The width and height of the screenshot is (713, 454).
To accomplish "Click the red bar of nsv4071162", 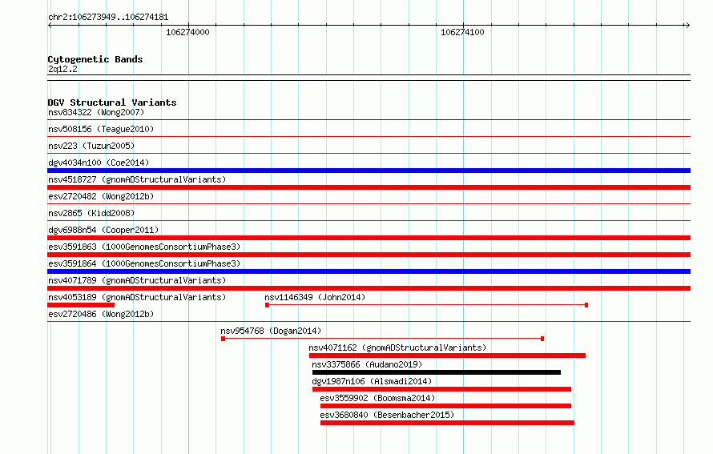I will (448, 356).
